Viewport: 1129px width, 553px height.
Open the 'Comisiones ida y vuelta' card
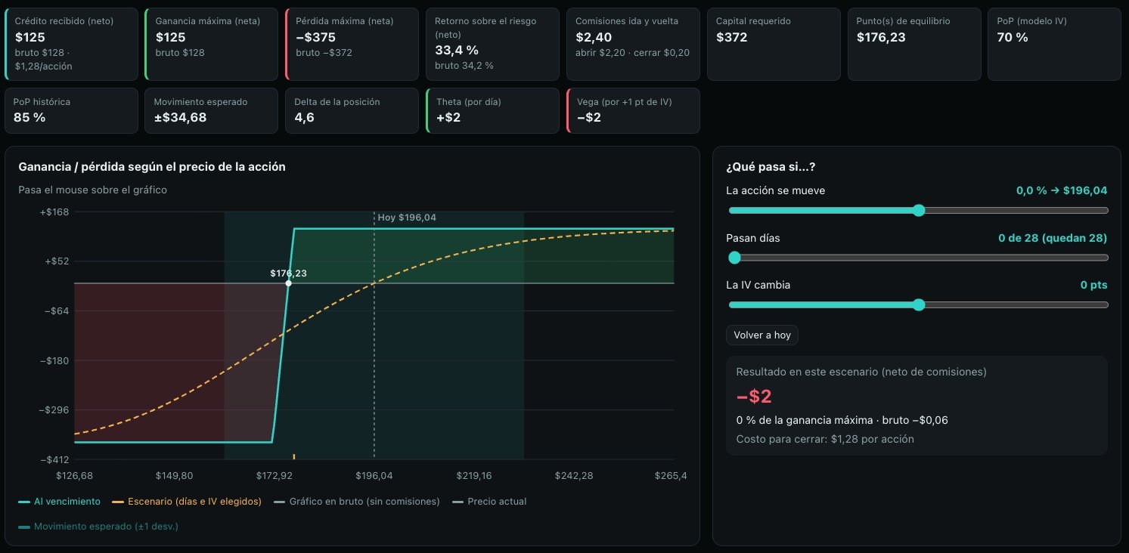pos(634,44)
